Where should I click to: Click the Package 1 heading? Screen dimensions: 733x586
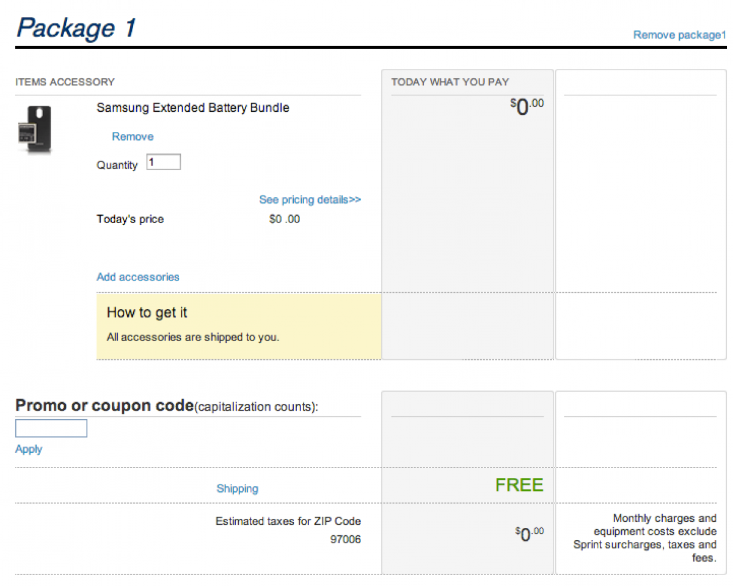click(76, 28)
